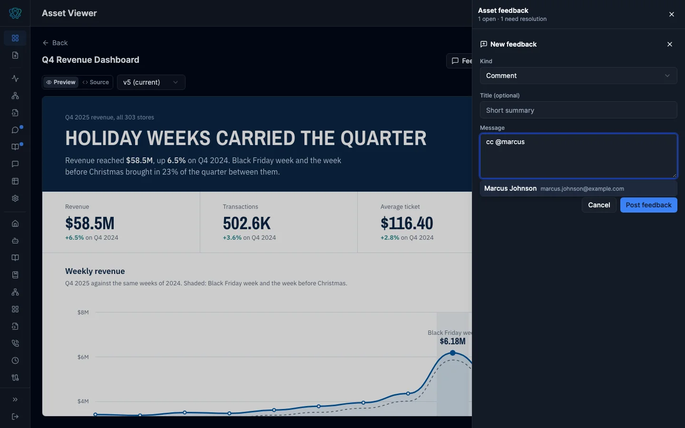
Task: Click the Title short summary field
Action: pyautogui.click(x=578, y=110)
